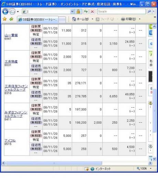This screenshot has height=184, width=158.
Task: Run search with the magnifier button
Action: [149, 12]
